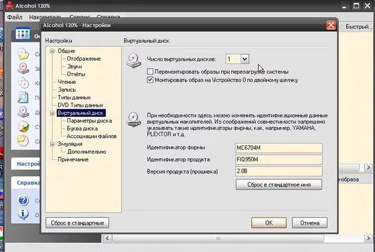The image size is (375, 252).
Task: Click the main panel grid icon in sidebar
Action: (22, 34)
